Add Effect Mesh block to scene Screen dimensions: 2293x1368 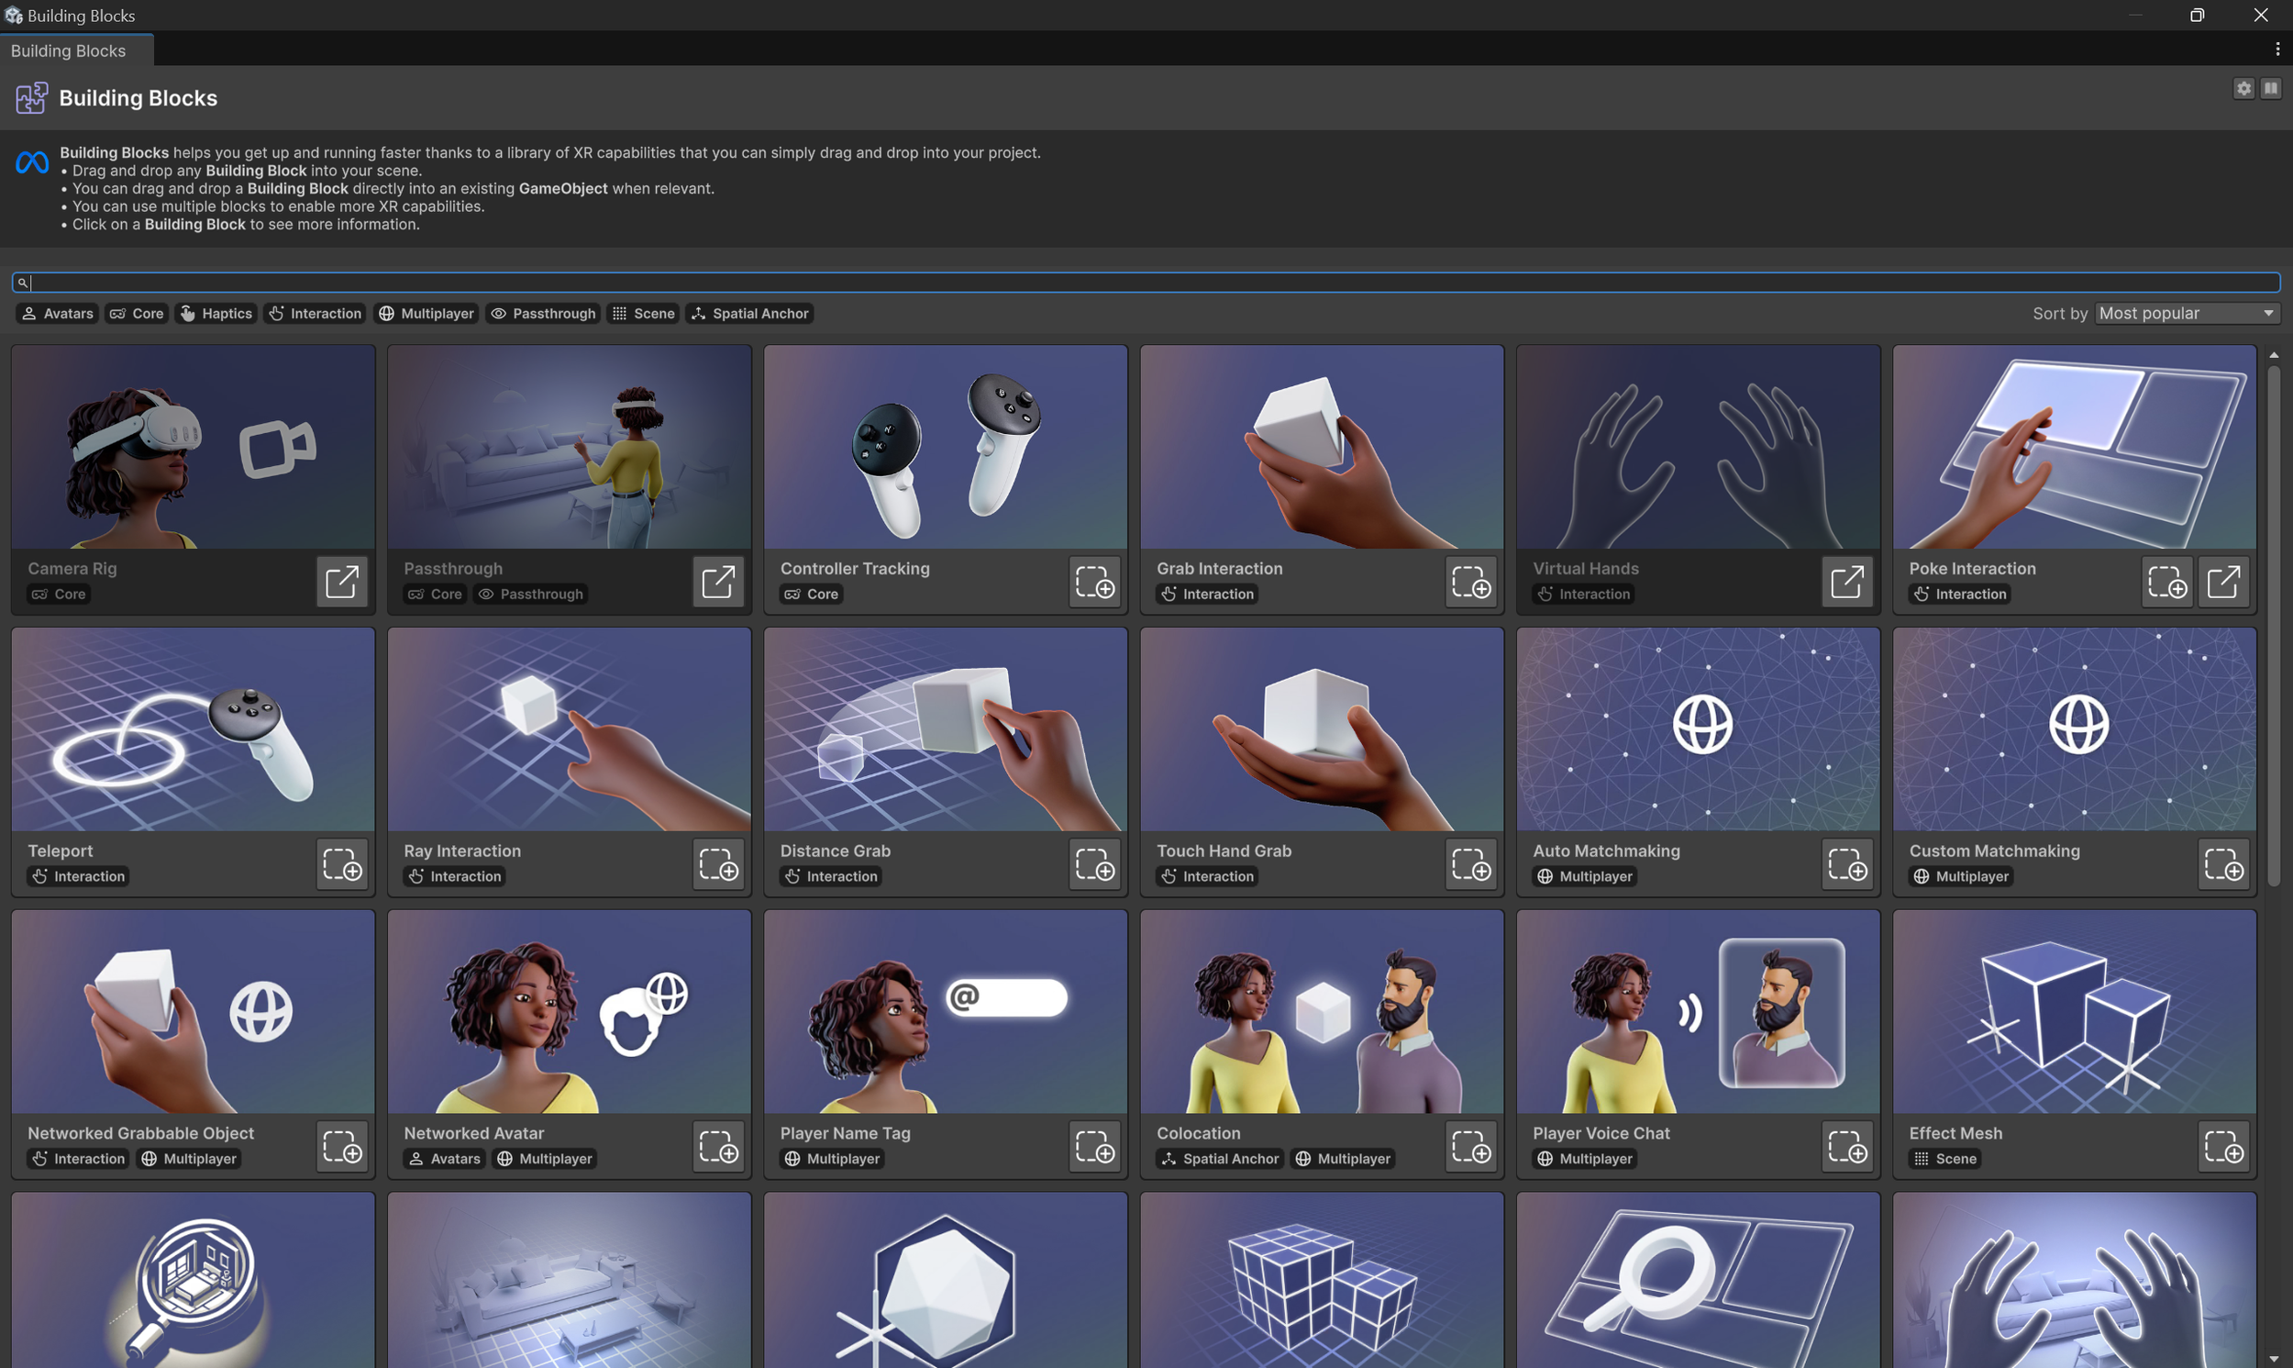coord(2223,1146)
